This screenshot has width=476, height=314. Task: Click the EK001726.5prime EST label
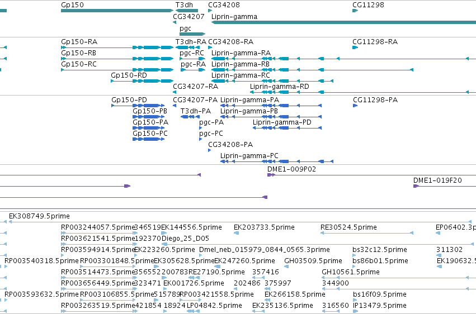pos(194,283)
